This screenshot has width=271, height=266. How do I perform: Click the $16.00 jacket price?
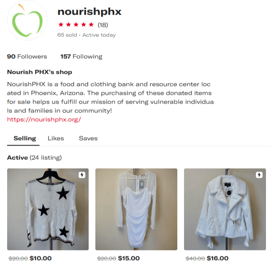point(218,258)
